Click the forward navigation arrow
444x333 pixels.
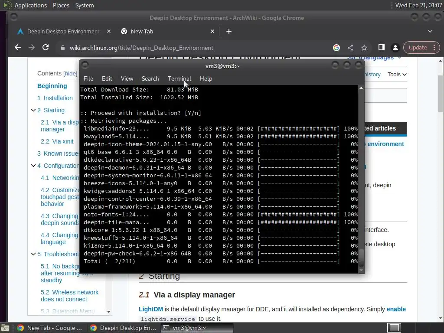click(x=31, y=48)
